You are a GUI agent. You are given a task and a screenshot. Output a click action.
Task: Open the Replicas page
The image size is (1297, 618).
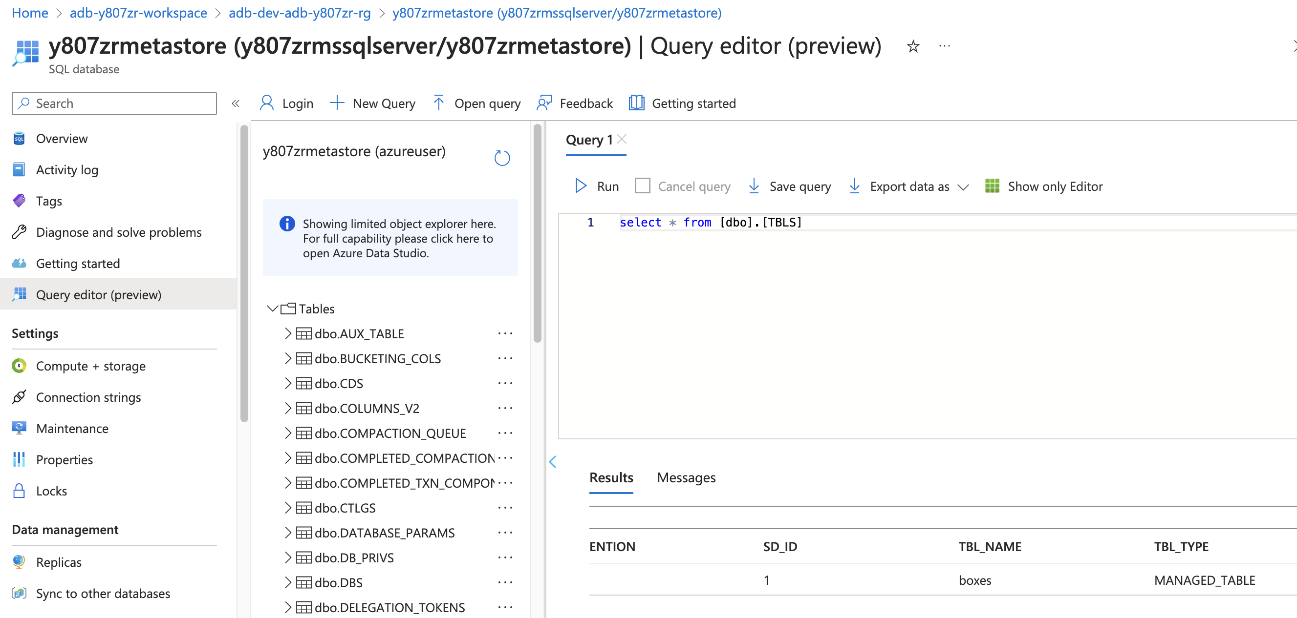(59, 562)
